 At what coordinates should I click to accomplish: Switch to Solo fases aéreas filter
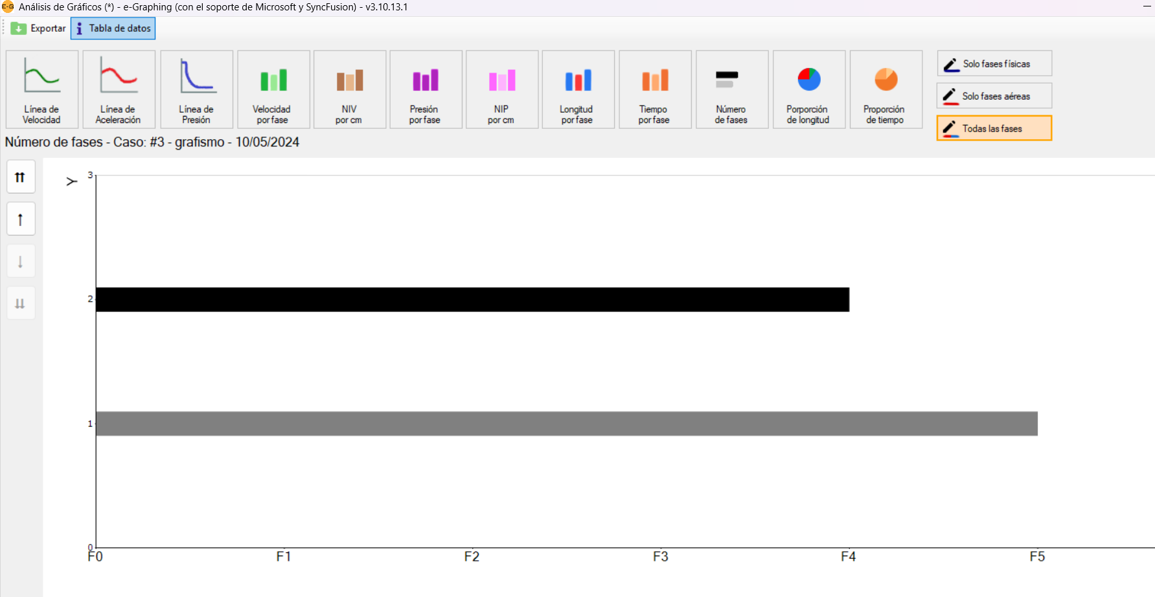[x=994, y=96]
